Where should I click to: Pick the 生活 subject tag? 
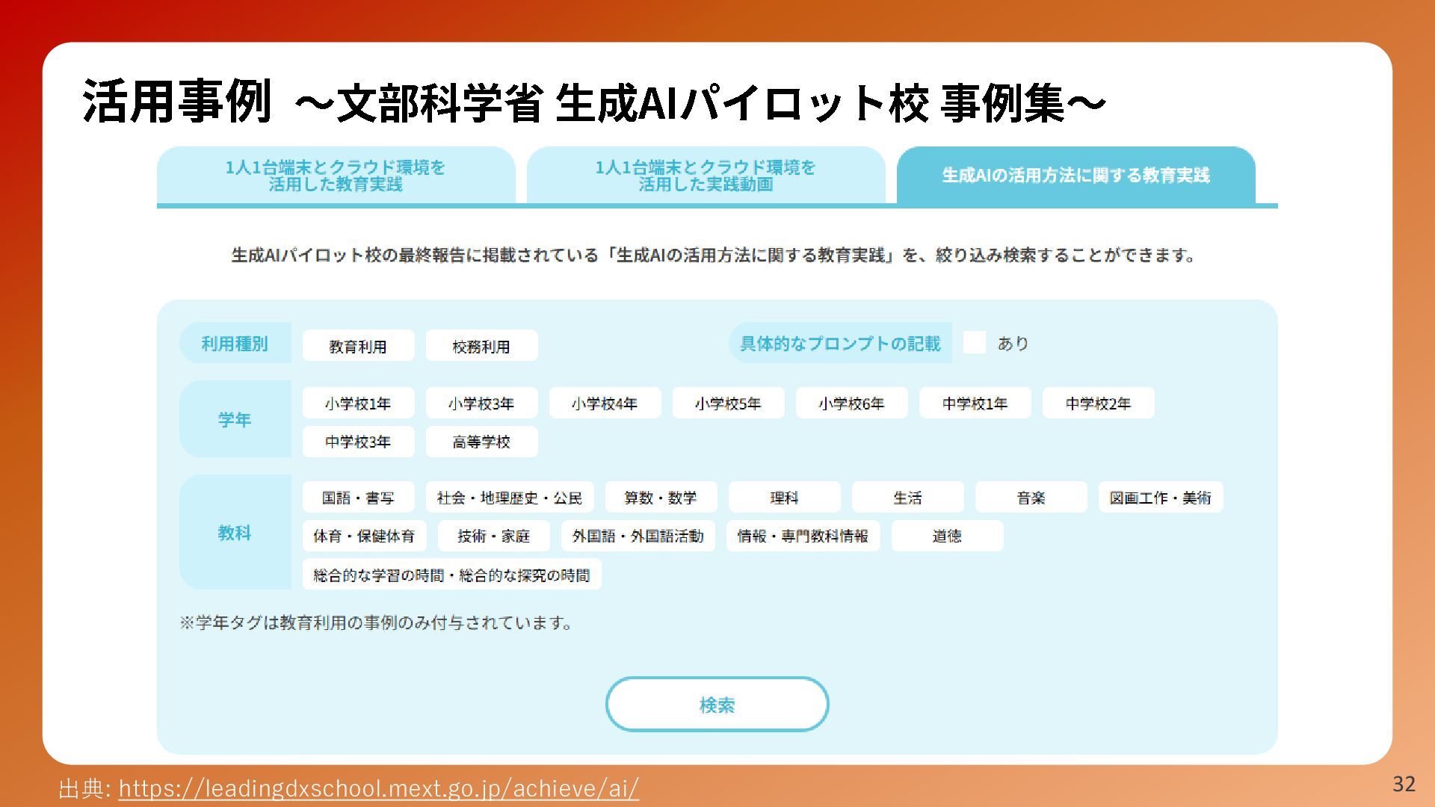[x=907, y=498]
